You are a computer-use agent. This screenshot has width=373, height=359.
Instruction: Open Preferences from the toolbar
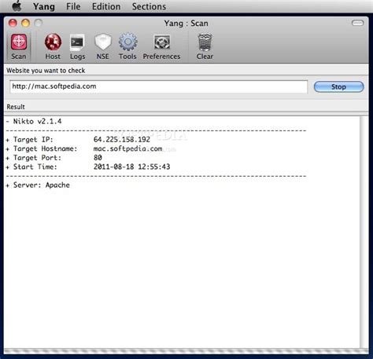pyautogui.click(x=161, y=46)
